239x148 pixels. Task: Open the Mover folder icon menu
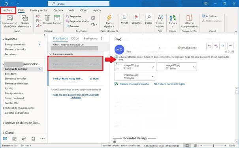click(124, 21)
